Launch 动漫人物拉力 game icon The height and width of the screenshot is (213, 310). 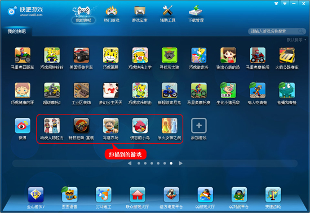coord(52,126)
